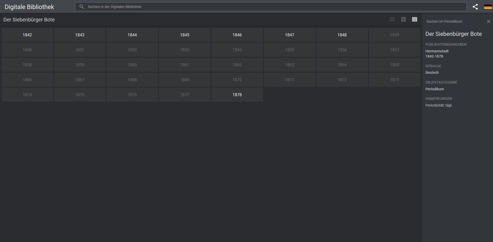This screenshot has height=242, width=493.
Task: Click the magnifier search icon
Action: click(x=81, y=7)
